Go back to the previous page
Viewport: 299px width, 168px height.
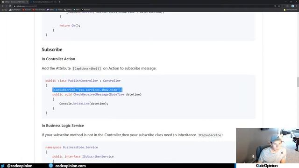pyautogui.click(x=2, y=6)
